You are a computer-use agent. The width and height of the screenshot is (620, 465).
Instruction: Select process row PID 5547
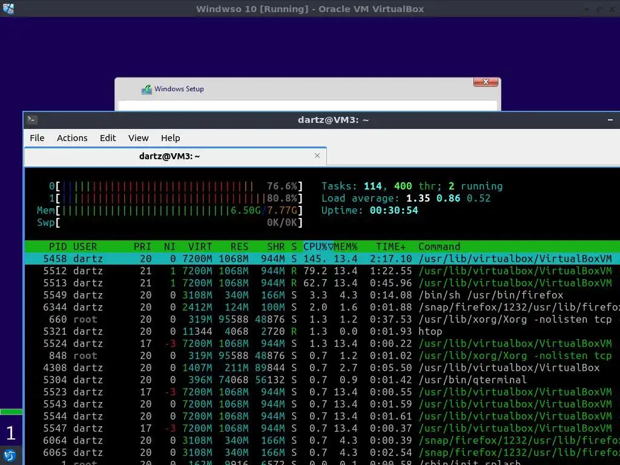(x=322, y=428)
